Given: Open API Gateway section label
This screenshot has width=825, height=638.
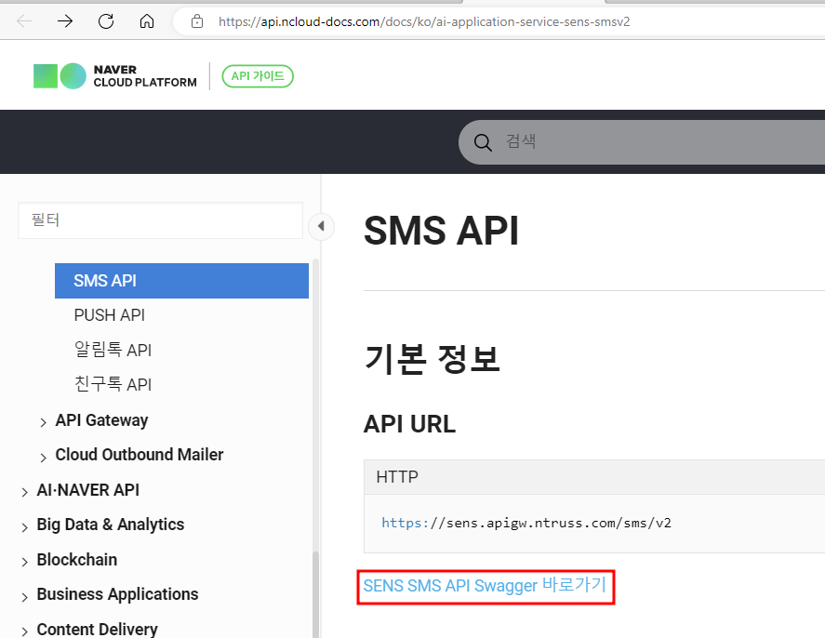Looking at the screenshot, I should [x=101, y=420].
